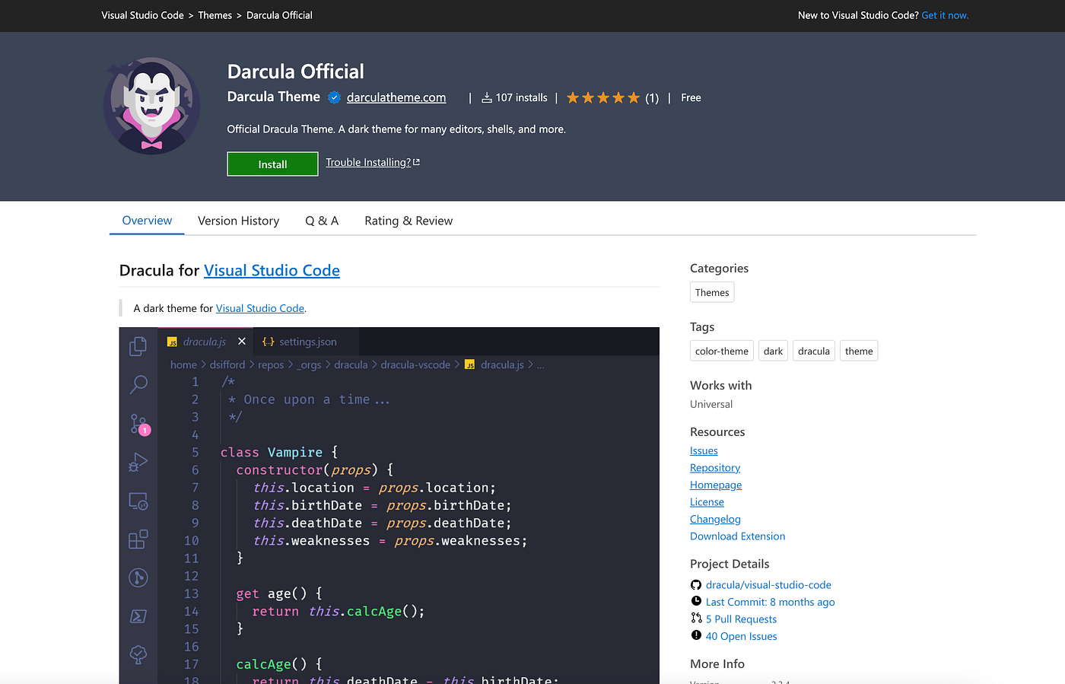1065x684 pixels.
Task: Click the download icon beside 107 installs
Action: 487,97
